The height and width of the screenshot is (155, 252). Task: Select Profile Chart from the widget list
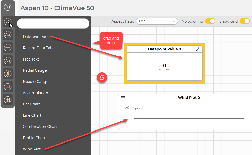(34, 138)
